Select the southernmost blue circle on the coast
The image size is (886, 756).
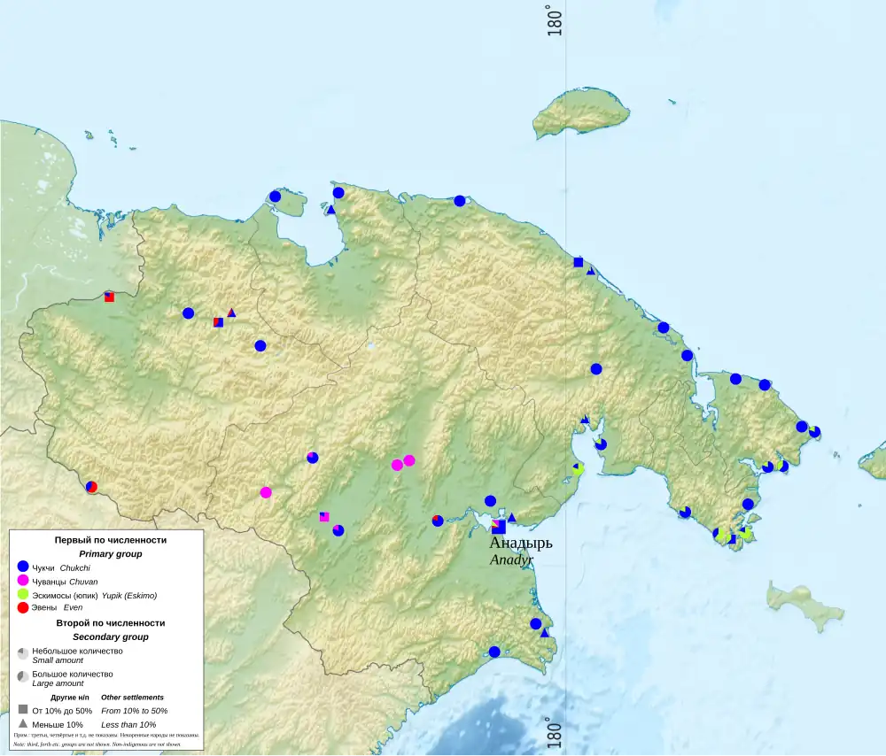point(494,652)
